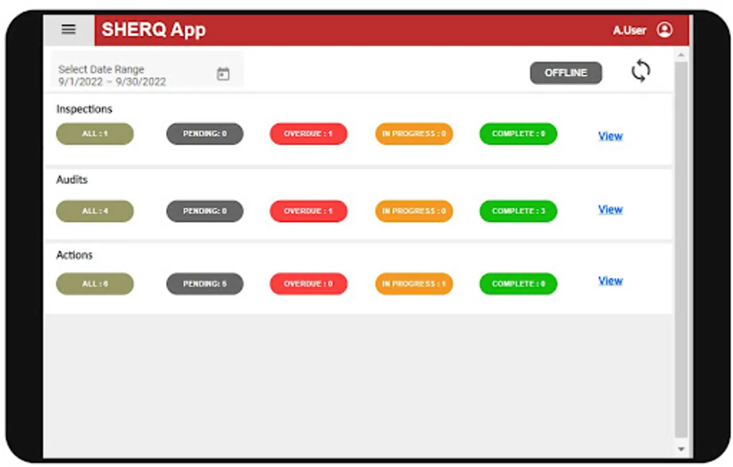Screen dimensions: 733x467
Task: Select ALL : 6 under Actions
Action: [x=94, y=284]
